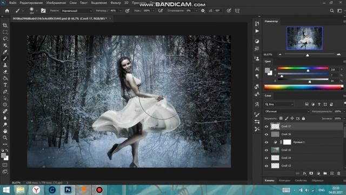
Task: Select the Brush tool in left toolbar
Action: [5, 58]
